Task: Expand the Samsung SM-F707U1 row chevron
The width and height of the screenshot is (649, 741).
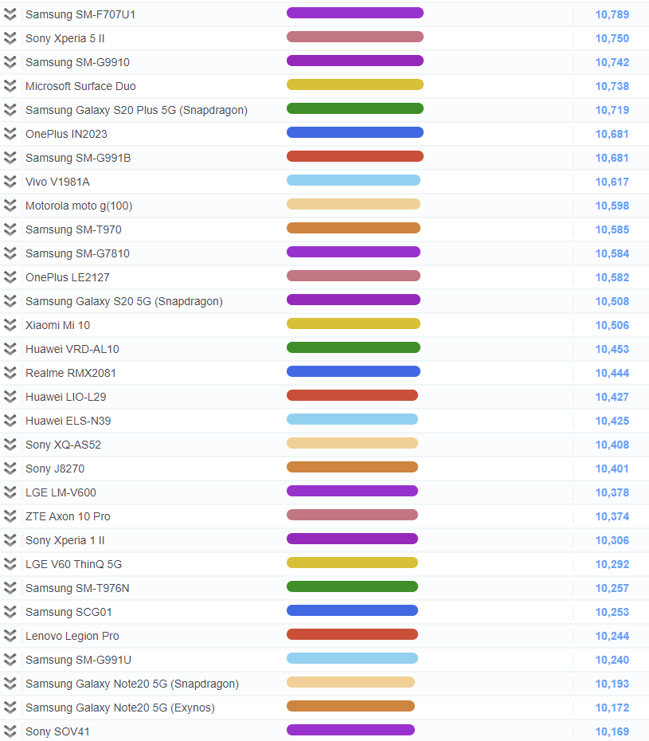Action: pyautogui.click(x=10, y=14)
